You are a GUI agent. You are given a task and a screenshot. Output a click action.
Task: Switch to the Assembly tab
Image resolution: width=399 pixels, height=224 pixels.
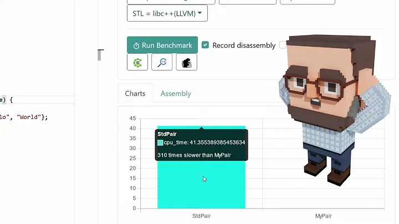(x=176, y=93)
